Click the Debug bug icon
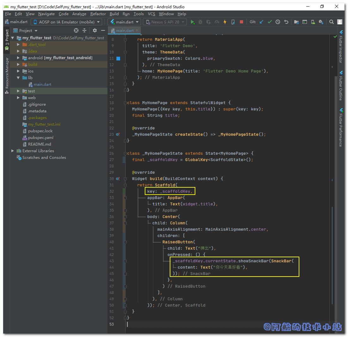 click(200, 22)
